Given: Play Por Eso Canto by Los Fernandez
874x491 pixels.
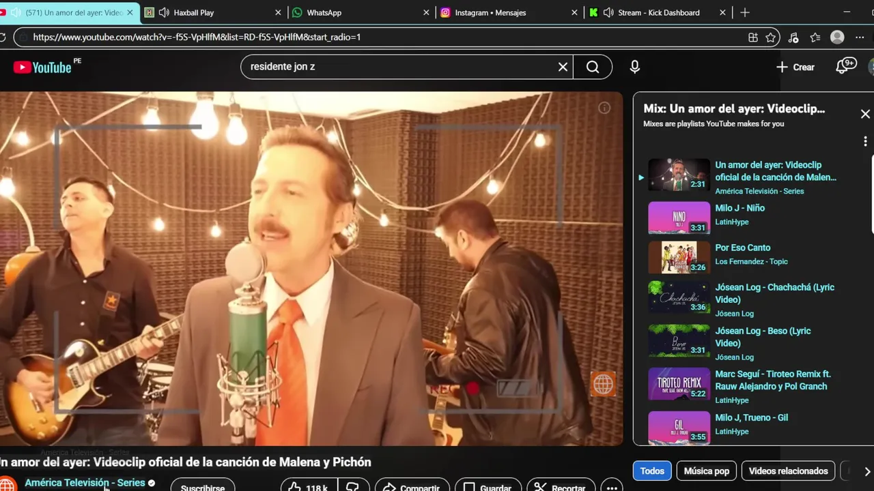Looking at the screenshot, I should [x=742, y=248].
